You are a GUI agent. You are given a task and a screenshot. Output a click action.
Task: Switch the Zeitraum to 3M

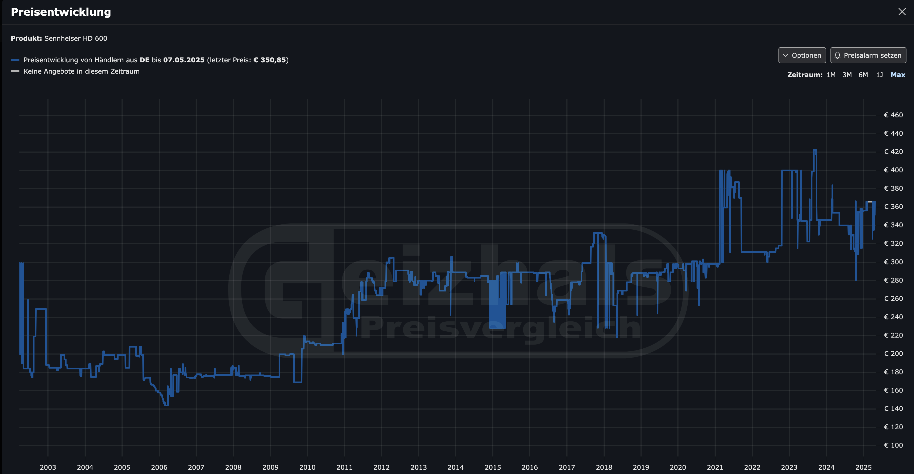coord(847,75)
